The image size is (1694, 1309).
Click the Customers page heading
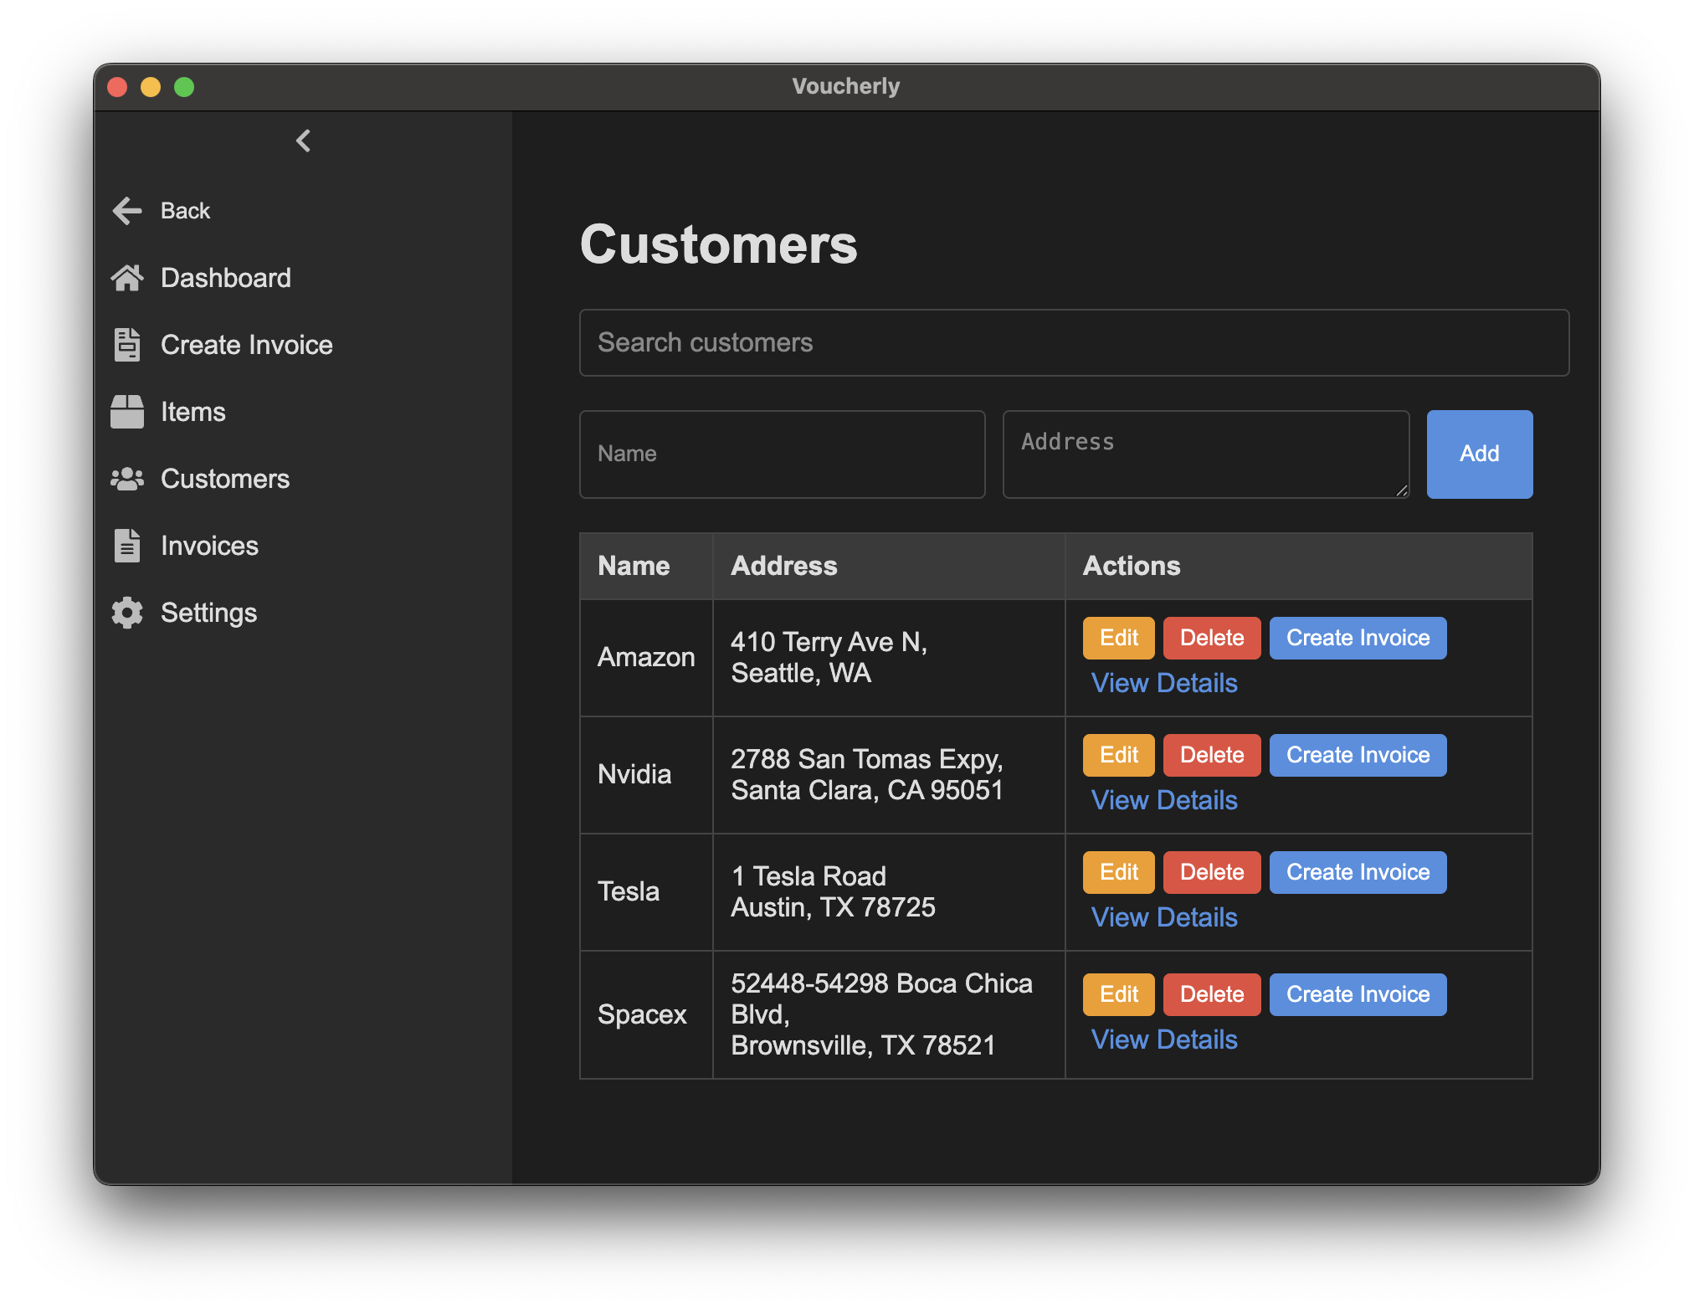tap(718, 244)
